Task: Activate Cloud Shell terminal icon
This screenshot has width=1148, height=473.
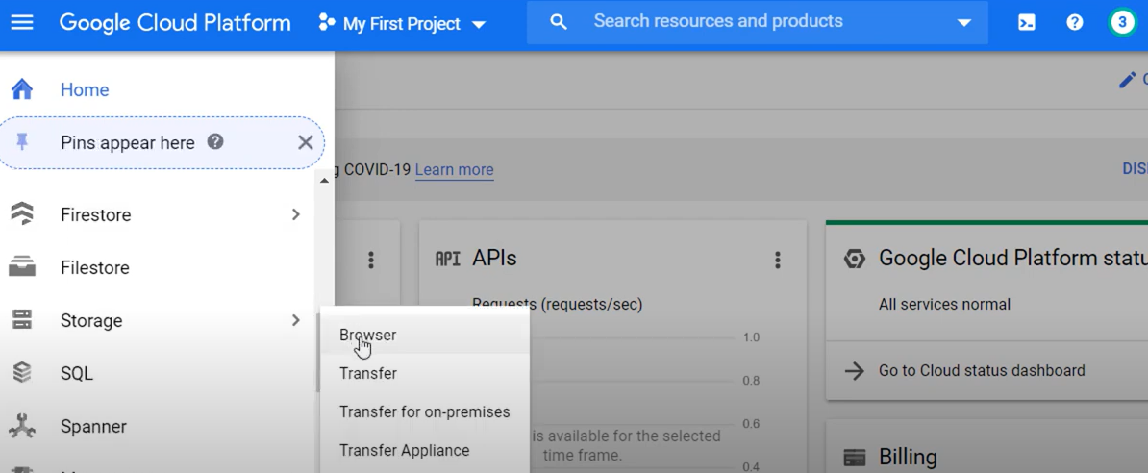Action: tap(1027, 23)
